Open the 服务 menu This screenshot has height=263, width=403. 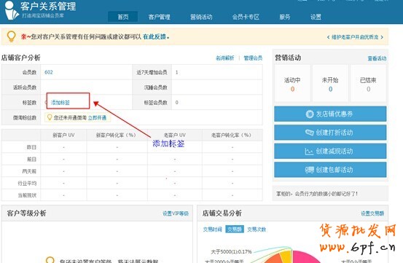click(x=285, y=17)
